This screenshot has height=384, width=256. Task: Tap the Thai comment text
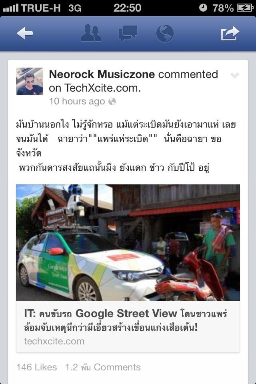click(x=126, y=146)
